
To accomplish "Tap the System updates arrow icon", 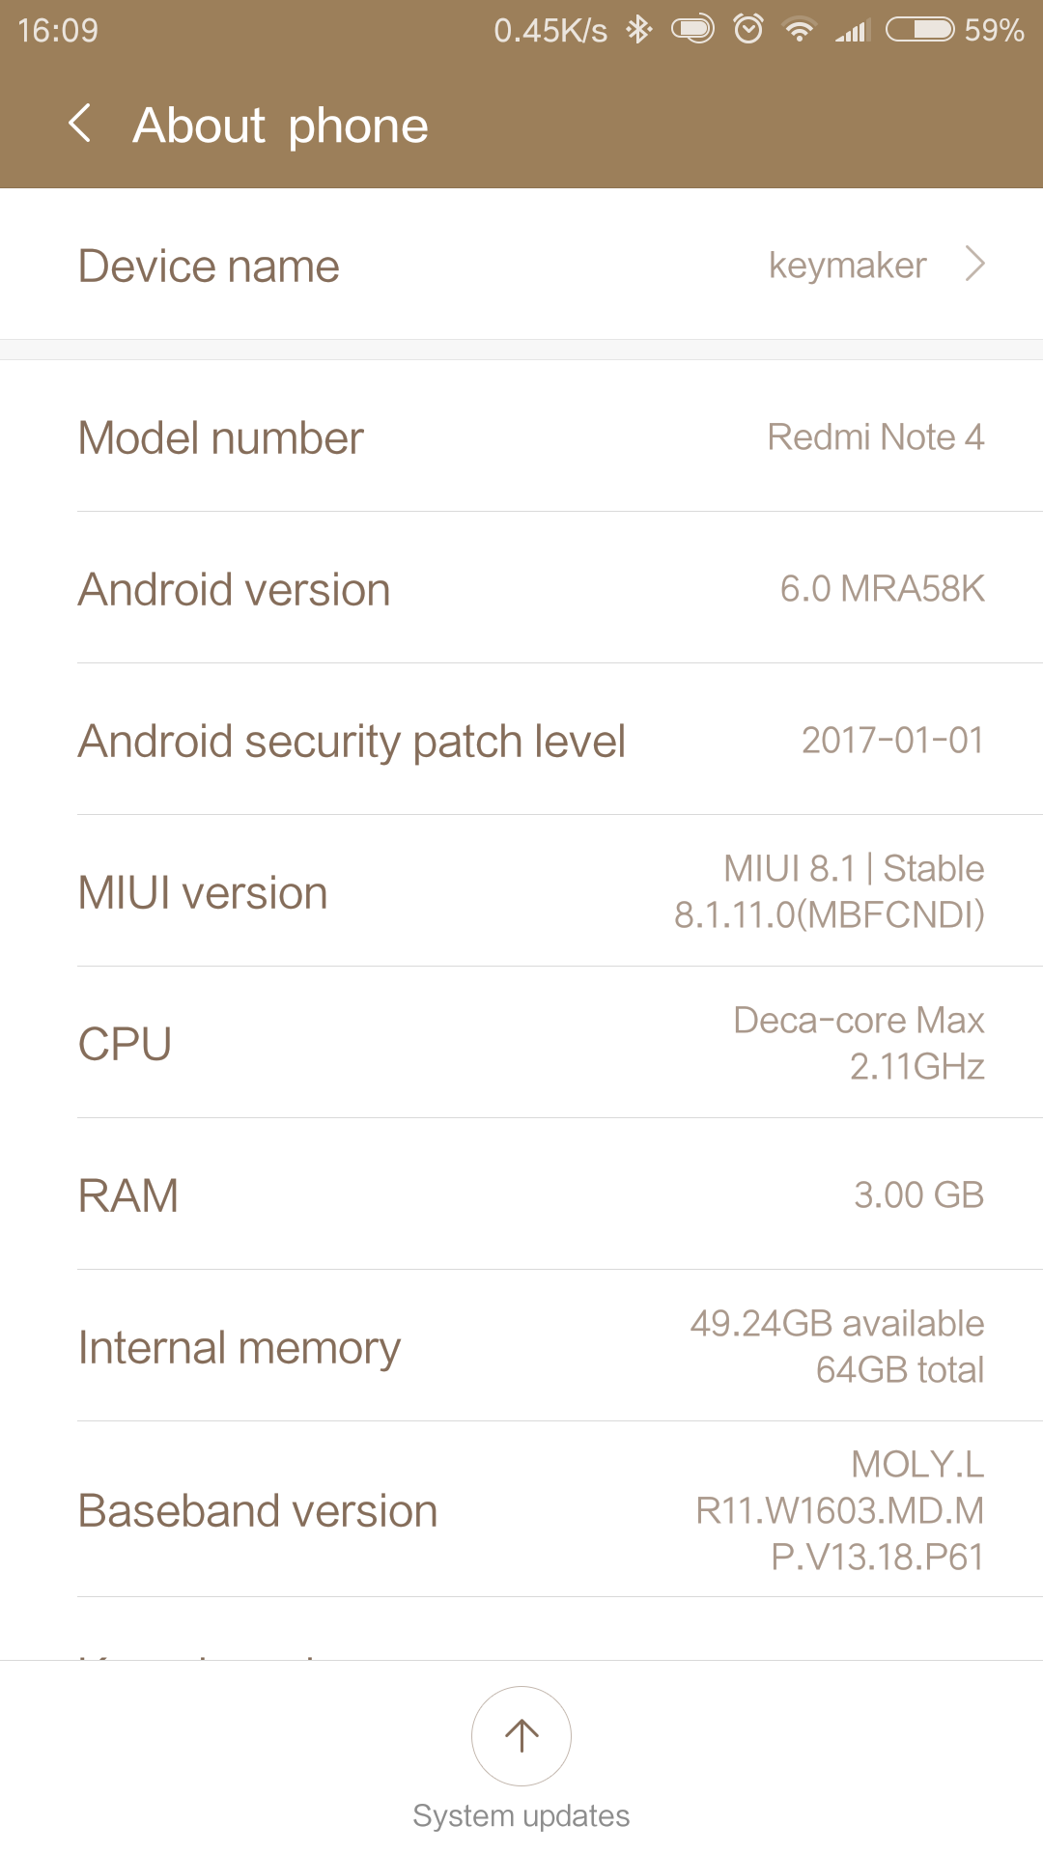I will 521,1735.
